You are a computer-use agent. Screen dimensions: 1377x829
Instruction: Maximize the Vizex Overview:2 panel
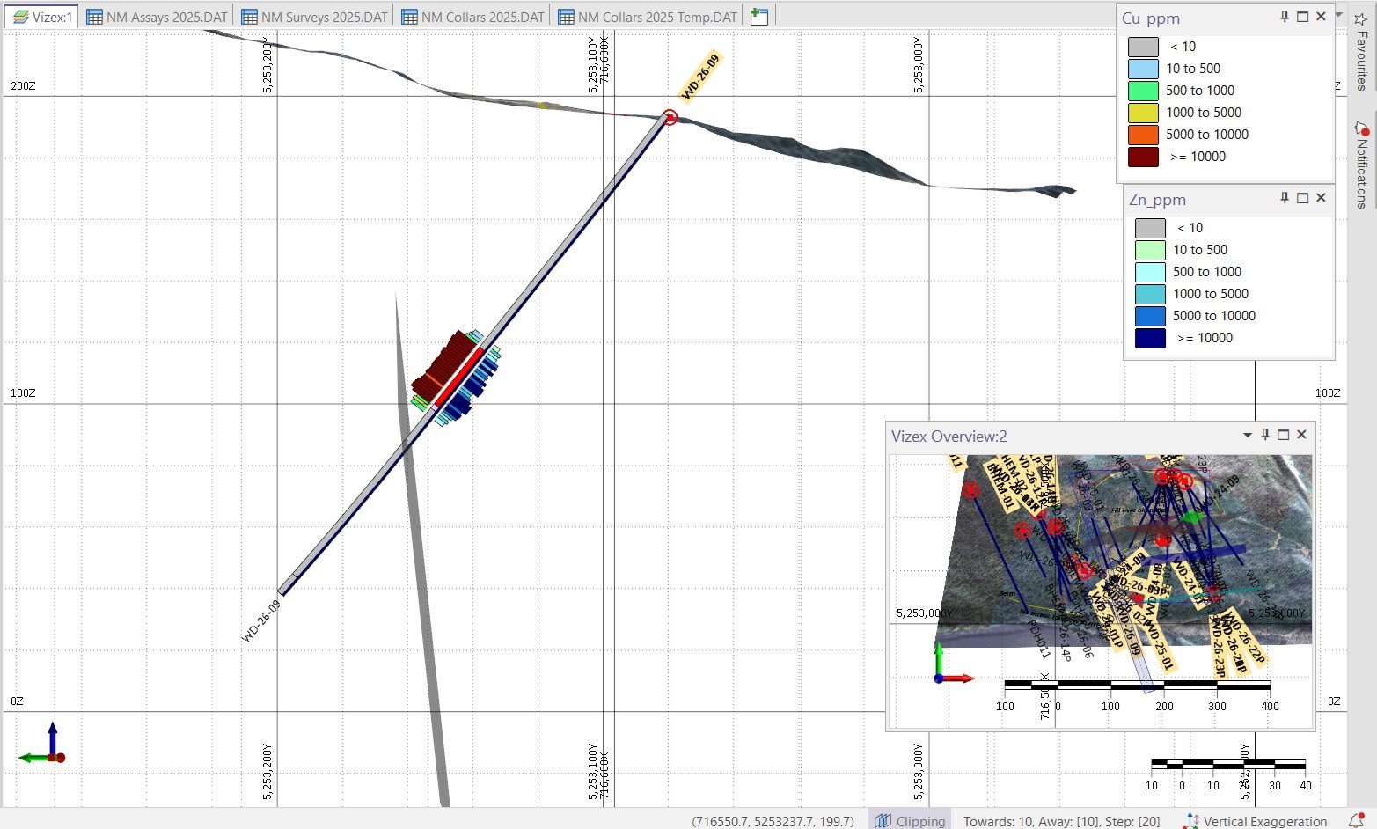(x=1284, y=435)
